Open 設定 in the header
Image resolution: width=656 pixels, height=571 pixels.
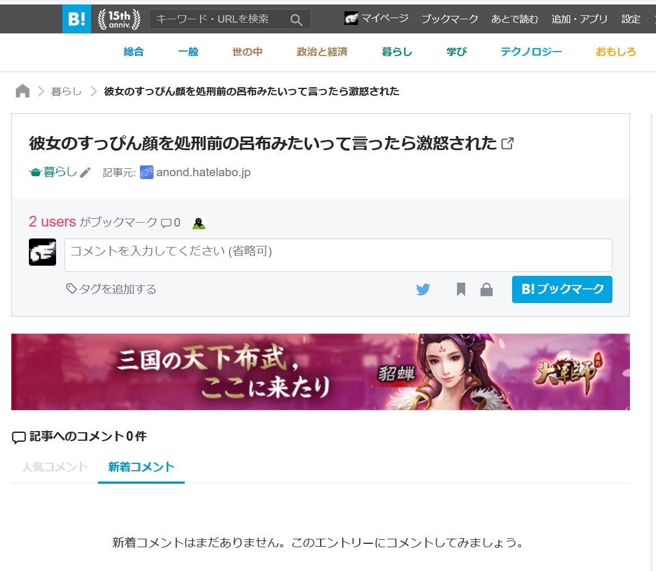coord(631,19)
